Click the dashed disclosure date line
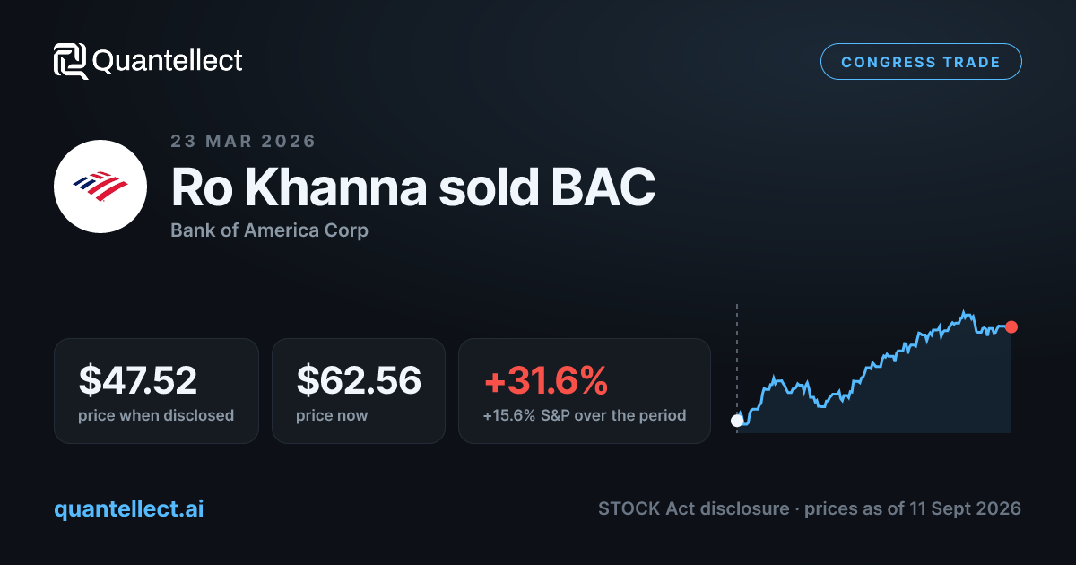Viewport: 1076px width, 565px height. click(x=737, y=357)
